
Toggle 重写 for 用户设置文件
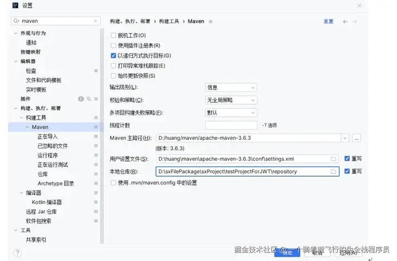[x=347, y=159]
